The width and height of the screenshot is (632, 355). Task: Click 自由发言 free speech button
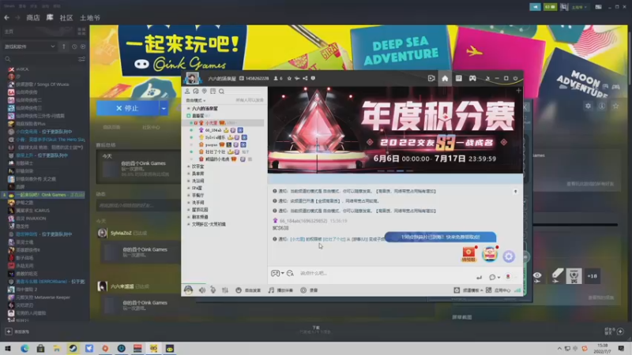click(x=248, y=290)
